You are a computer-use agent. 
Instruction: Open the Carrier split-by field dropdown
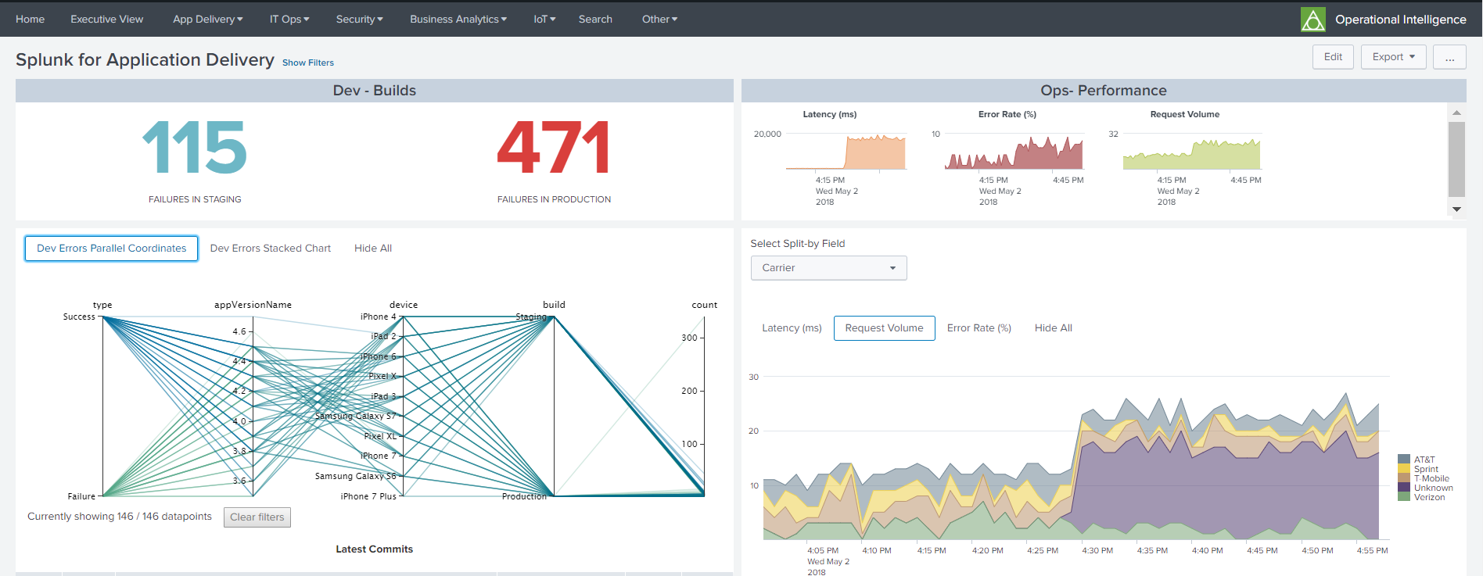(828, 268)
